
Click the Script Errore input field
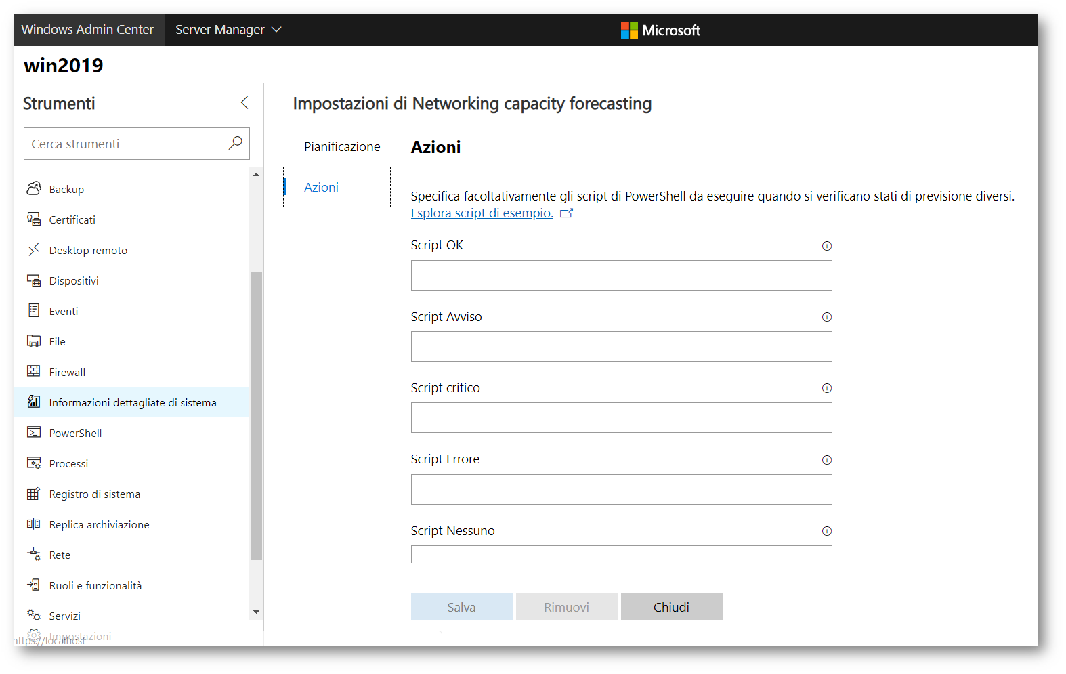[621, 489]
